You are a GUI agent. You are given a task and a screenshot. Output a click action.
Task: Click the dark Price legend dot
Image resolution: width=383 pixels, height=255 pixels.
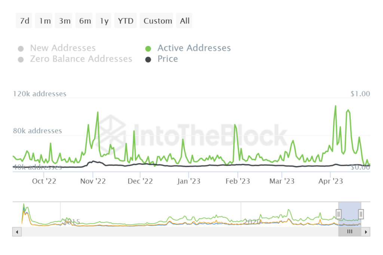click(148, 59)
